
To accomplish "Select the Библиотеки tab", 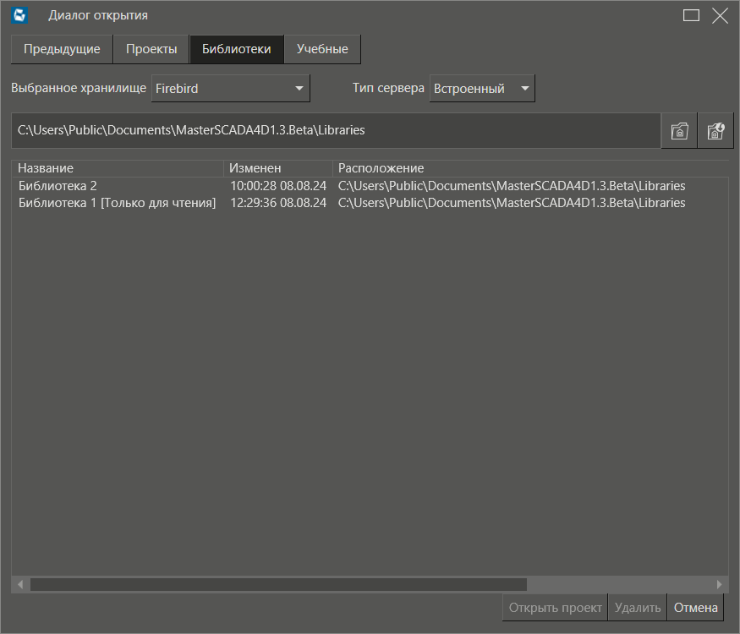I will [237, 49].
